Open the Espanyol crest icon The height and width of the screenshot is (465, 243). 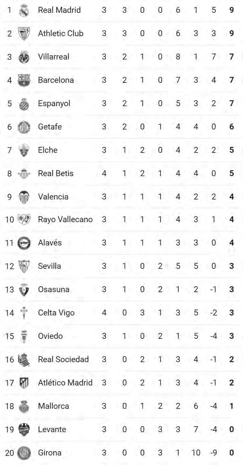24,104
